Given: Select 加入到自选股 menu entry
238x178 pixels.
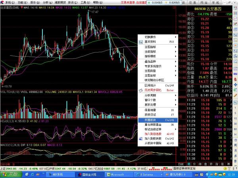Looking at the screenshot, I should 157,134.
